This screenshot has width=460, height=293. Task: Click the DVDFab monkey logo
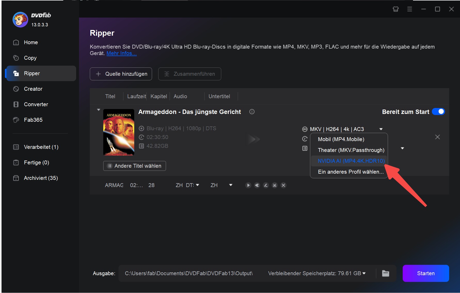coord(20,20)
